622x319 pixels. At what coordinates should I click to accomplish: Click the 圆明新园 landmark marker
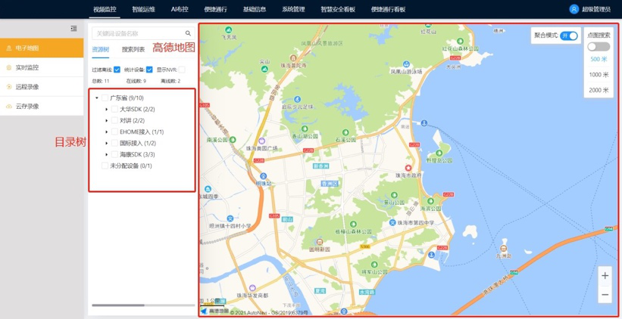coord(319,241)
